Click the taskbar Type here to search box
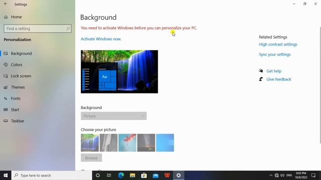Viewport: 321px width, 180px height. [x=52, y=175]
